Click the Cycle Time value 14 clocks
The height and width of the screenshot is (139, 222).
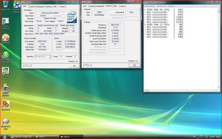click(115, 39)
